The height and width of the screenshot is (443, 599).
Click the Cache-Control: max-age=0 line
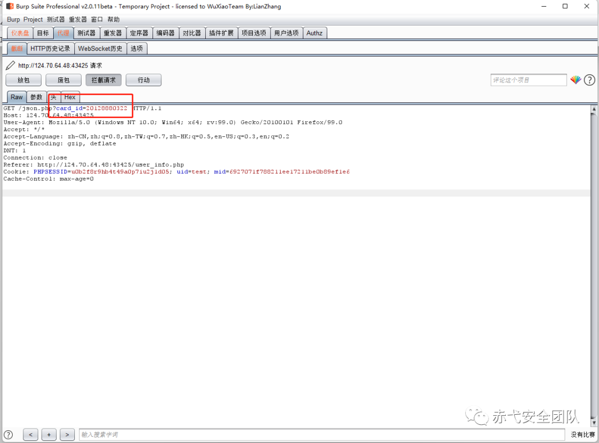pyautogui.click(x=48, y=179)
